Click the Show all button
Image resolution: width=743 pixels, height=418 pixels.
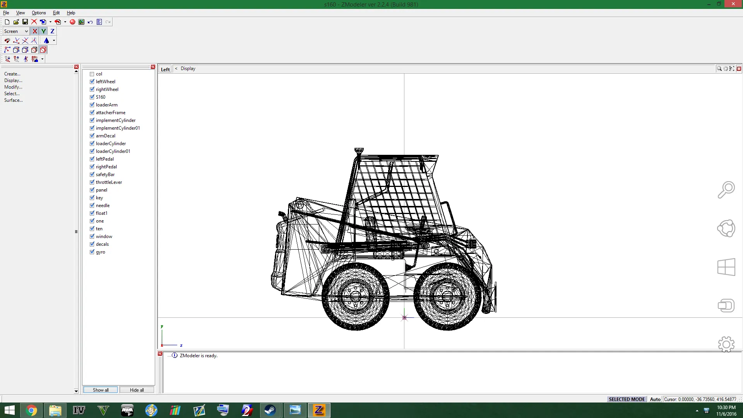tap(101, 390)
